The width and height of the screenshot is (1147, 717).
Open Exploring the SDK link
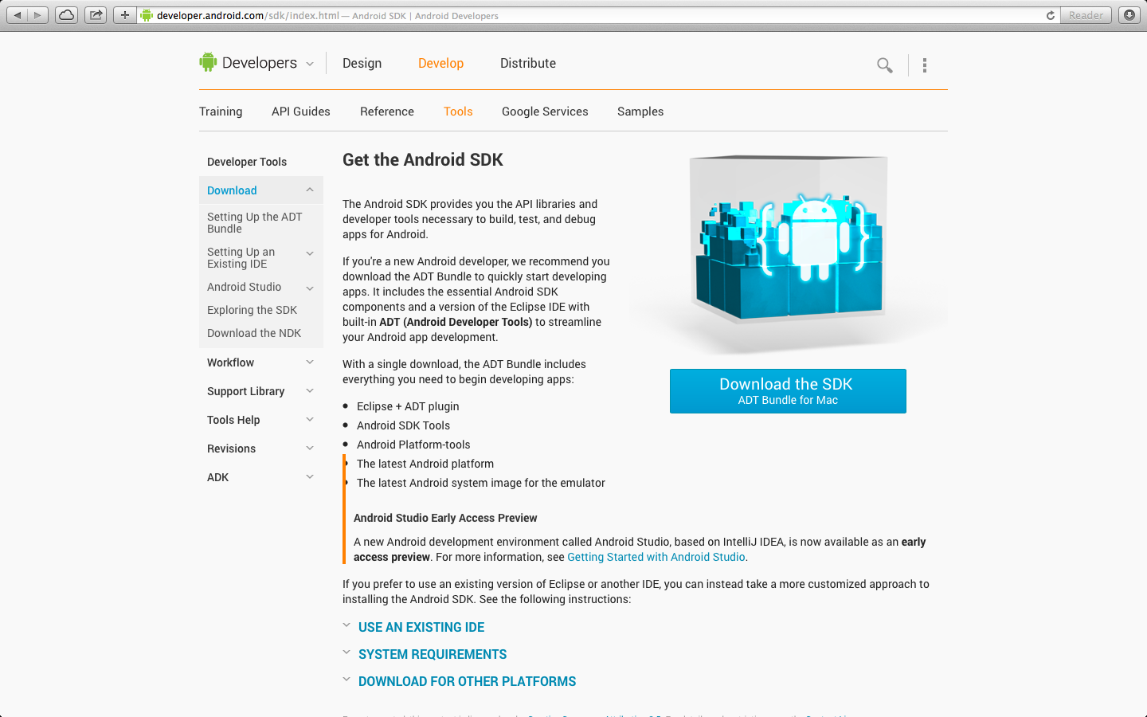point(252,310)
